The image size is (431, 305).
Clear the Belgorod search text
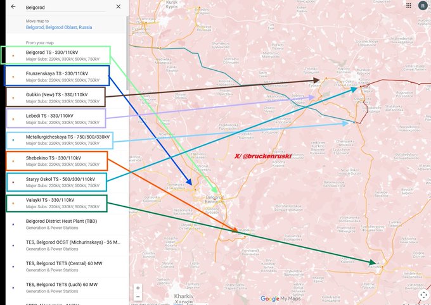[118, 6]
